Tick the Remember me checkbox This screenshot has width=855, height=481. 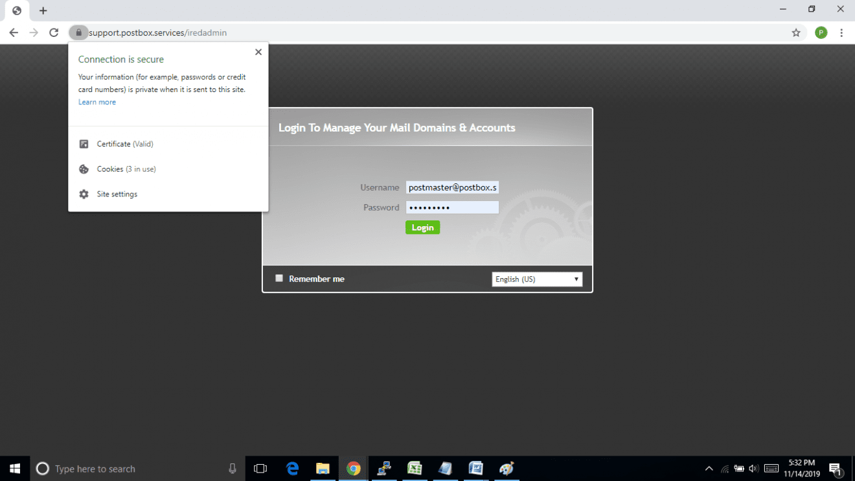coord(279,278)
